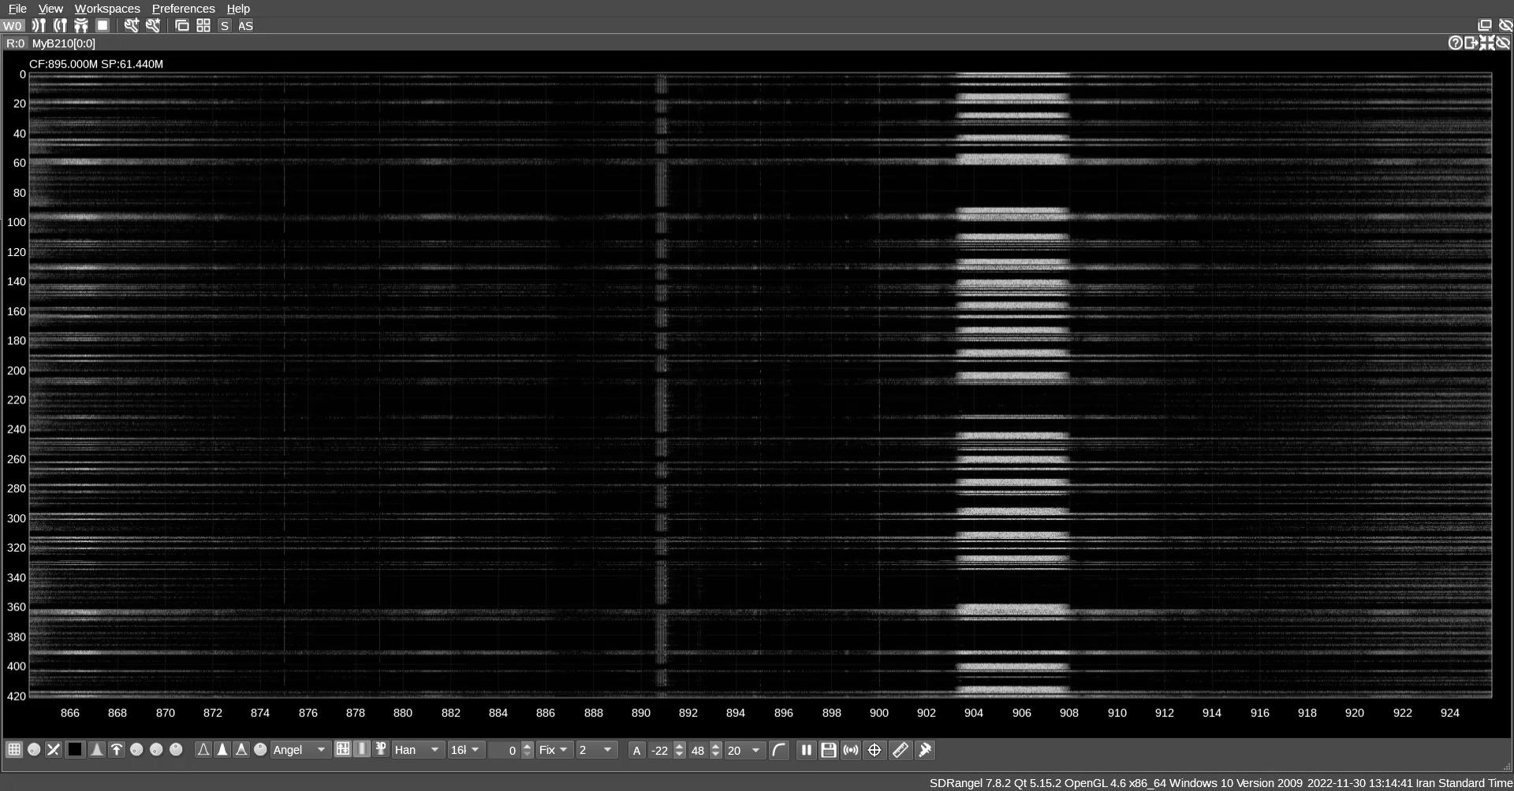Open spectrum measurements ruler icon

coord(900,749)
